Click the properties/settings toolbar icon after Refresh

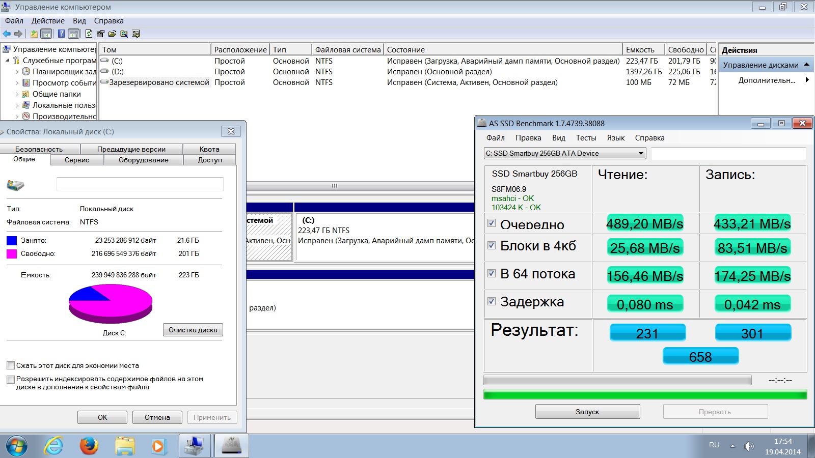pyautogui.click(x=100, y=34)
